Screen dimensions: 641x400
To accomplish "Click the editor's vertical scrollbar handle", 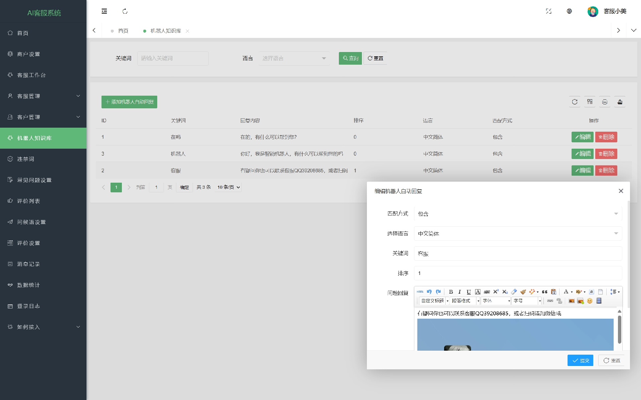I will coord(619,329).
